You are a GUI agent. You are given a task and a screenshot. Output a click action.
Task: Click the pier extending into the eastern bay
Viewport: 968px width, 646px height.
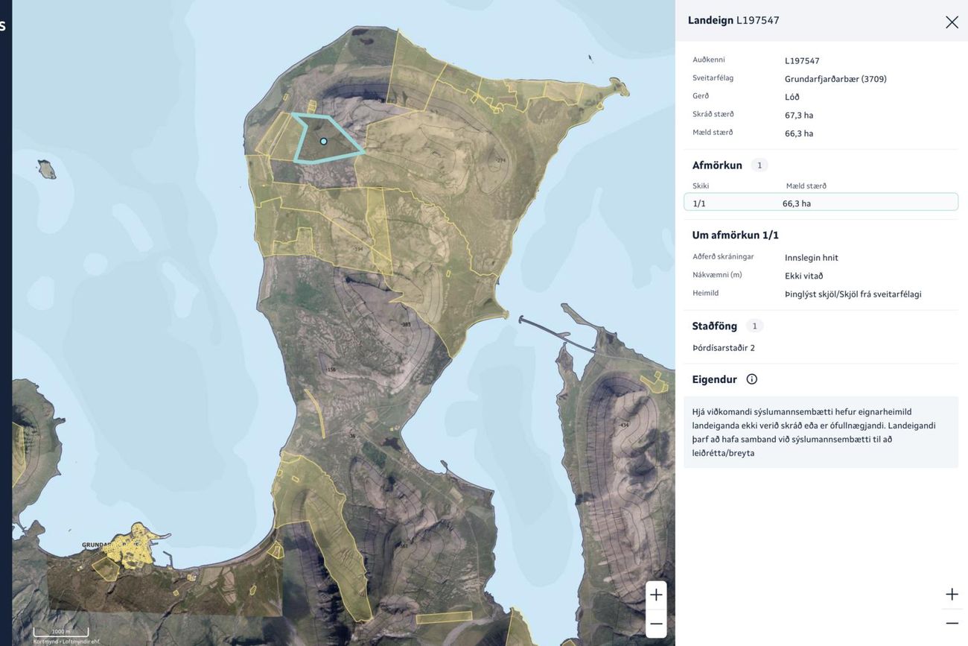556,334
